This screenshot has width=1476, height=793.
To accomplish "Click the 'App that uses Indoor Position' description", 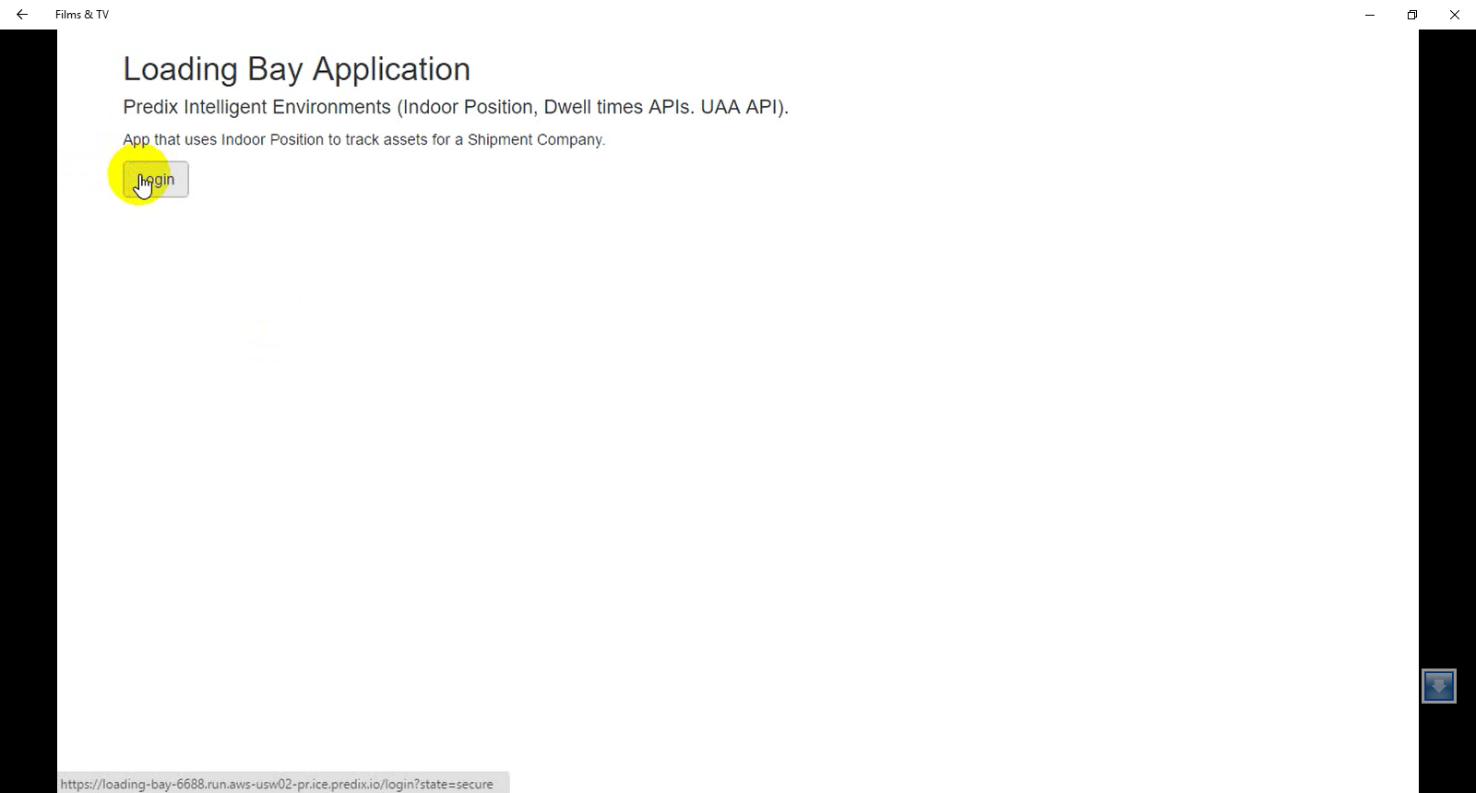I will coord(363,139).
